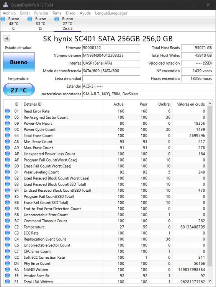Click the 27 °C temperature button
Viewport: 216px width, 287px height.
[x=19, y=90]
